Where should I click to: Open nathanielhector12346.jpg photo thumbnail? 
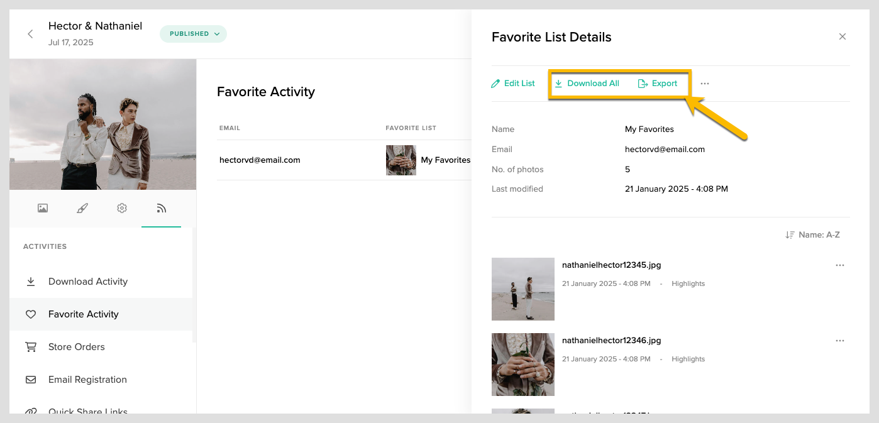(523, 365)
